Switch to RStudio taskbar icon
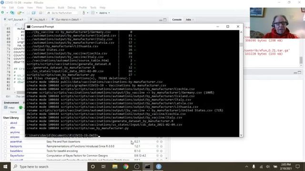The height and width of the screenshot is (171, 305). click(x=159, y=167)
